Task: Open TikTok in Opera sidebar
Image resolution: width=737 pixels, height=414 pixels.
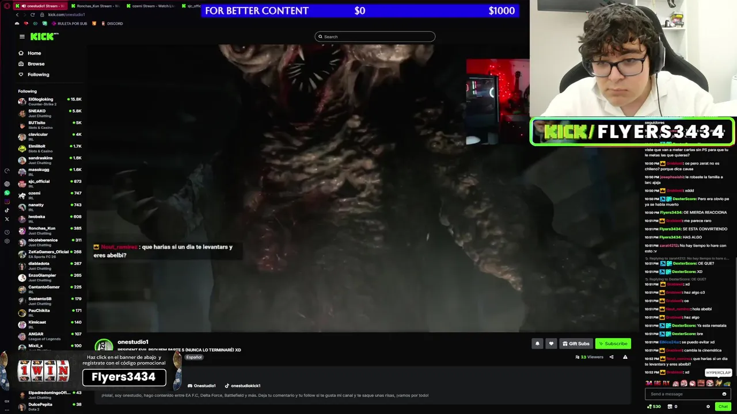Action: (7, 210)
